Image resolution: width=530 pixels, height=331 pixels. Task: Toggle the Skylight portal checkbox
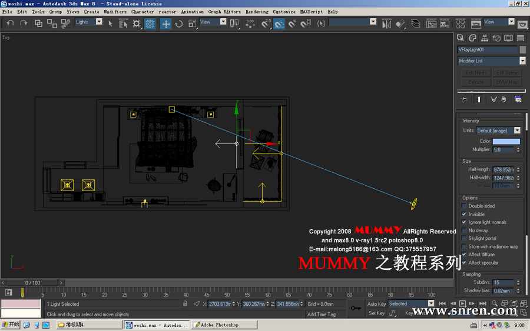tap(464, 239)
